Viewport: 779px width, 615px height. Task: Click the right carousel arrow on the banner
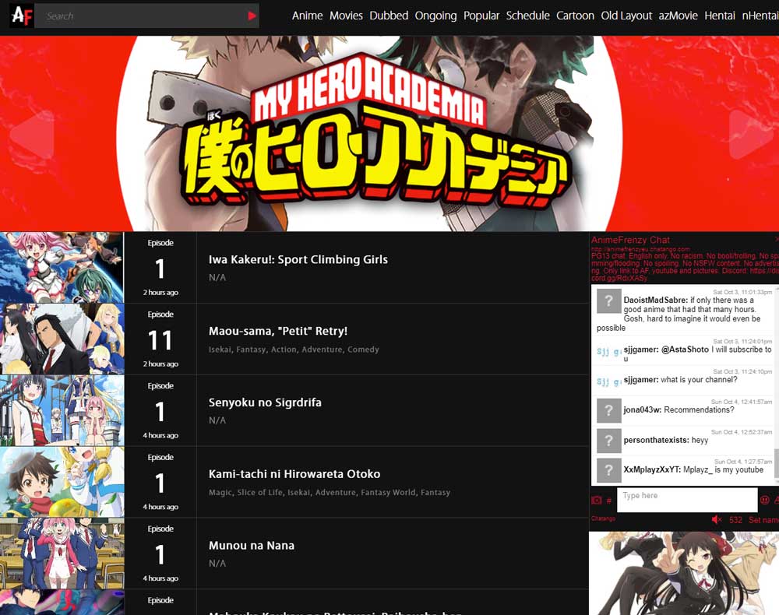coord(749,134)
